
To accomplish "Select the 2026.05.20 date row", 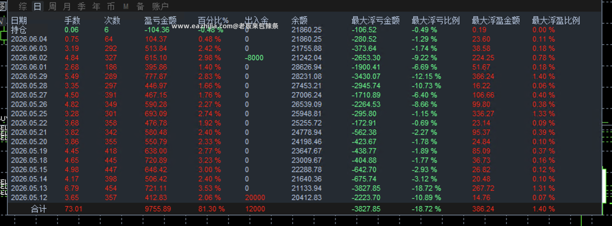I will coord(29,142).
